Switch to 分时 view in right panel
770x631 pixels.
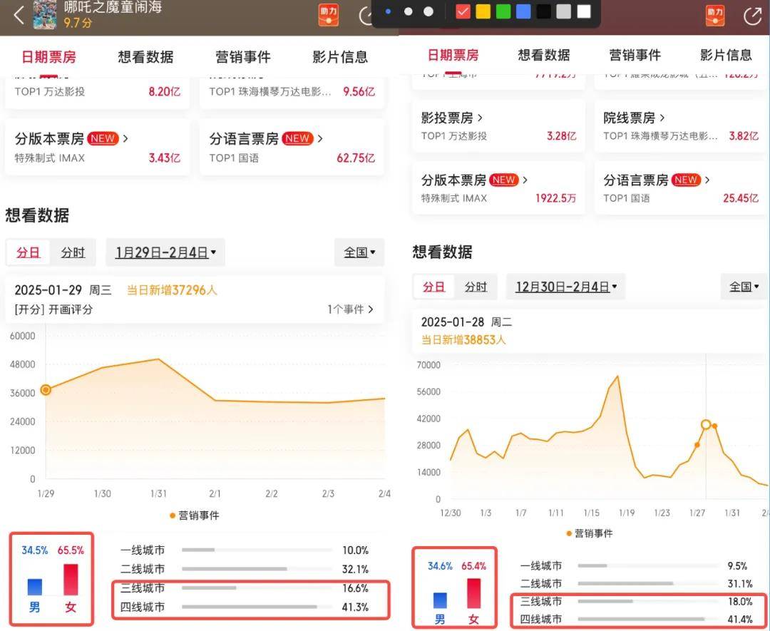476,287
